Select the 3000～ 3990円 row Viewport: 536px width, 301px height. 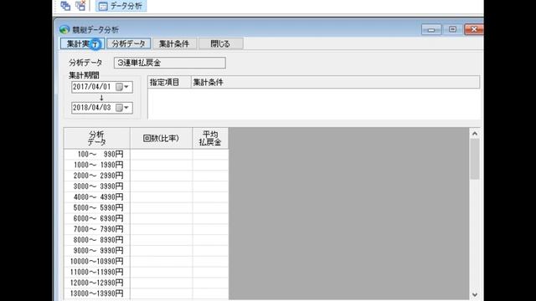[146, 186]
